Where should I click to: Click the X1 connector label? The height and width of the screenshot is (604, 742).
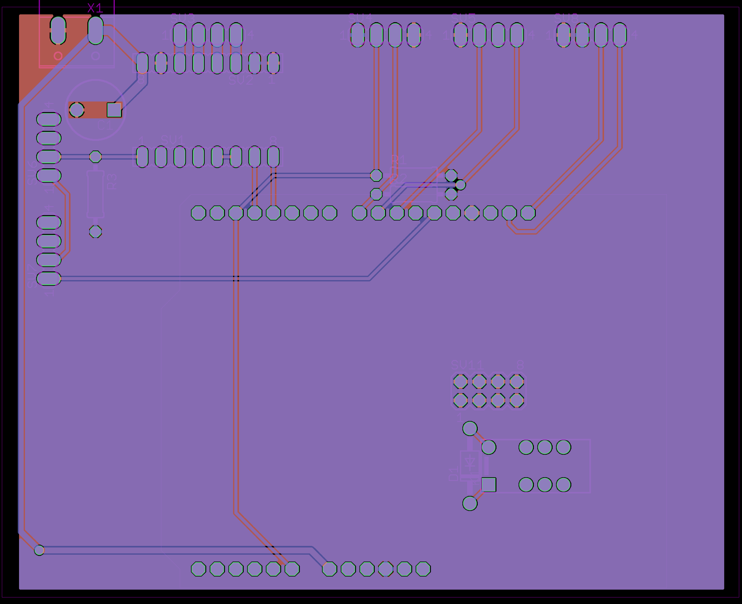95,8
